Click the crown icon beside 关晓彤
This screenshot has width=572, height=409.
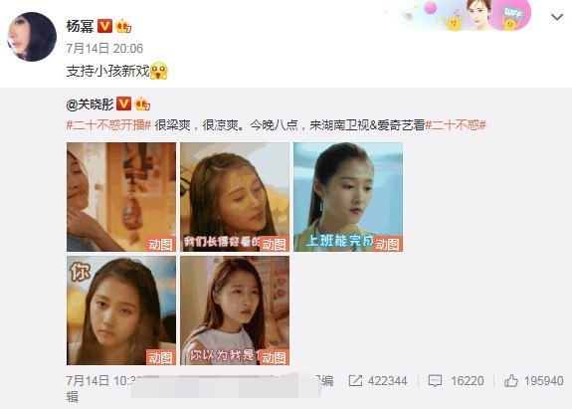click(x=142, y=103)
